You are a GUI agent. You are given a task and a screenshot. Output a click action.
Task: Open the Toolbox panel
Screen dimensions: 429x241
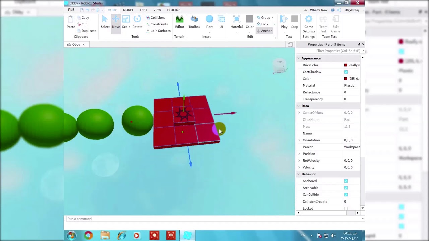194,22
